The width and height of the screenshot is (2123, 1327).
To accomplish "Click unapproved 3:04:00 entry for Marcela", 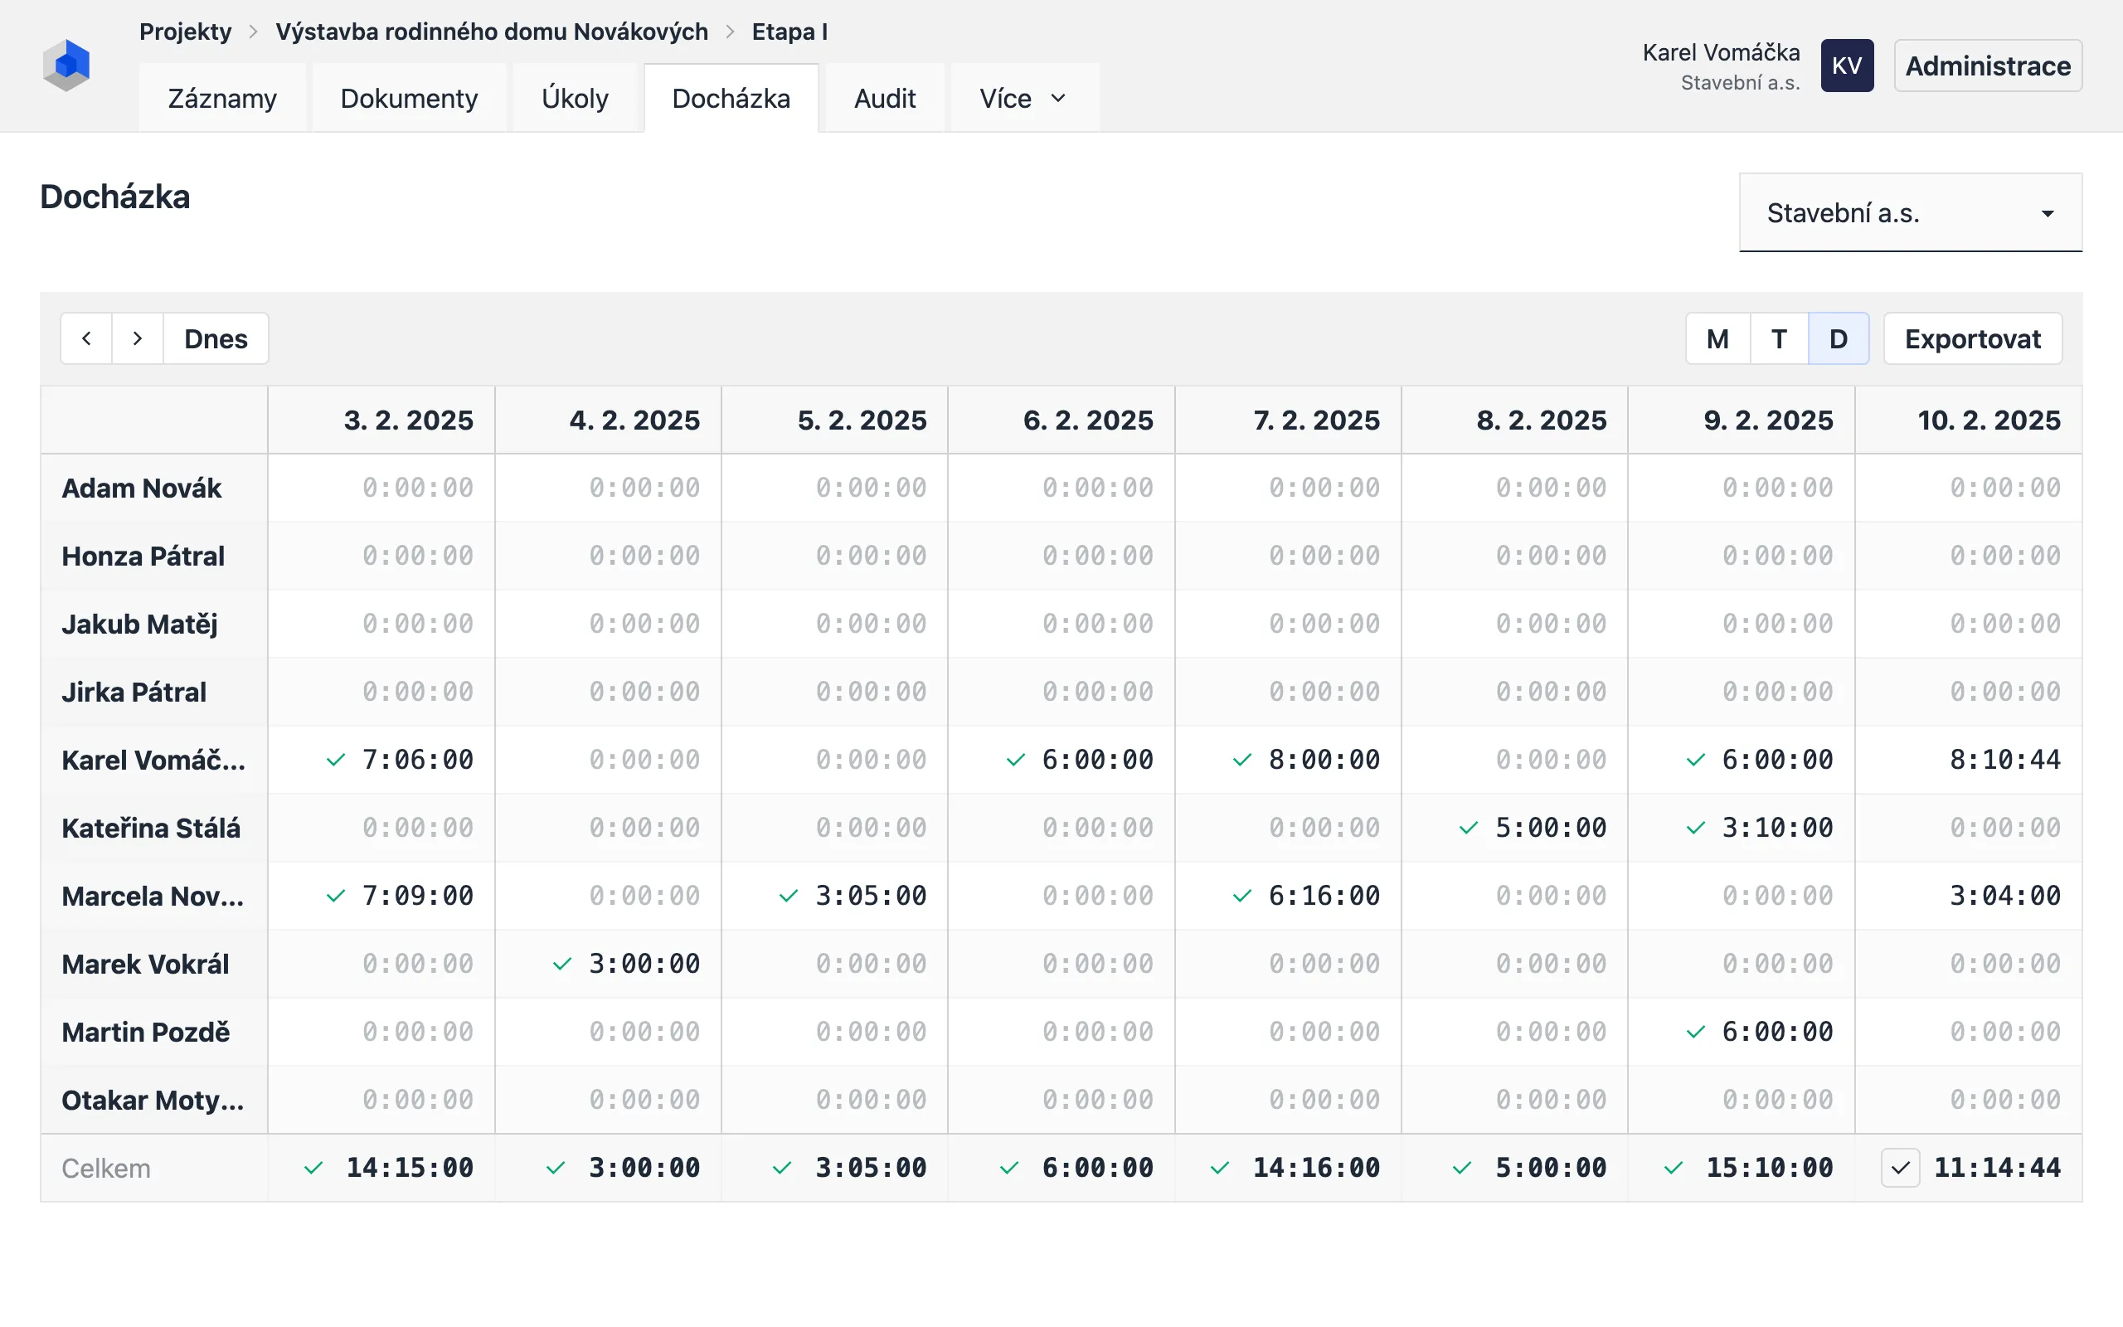I will (x=2004, y=896).
